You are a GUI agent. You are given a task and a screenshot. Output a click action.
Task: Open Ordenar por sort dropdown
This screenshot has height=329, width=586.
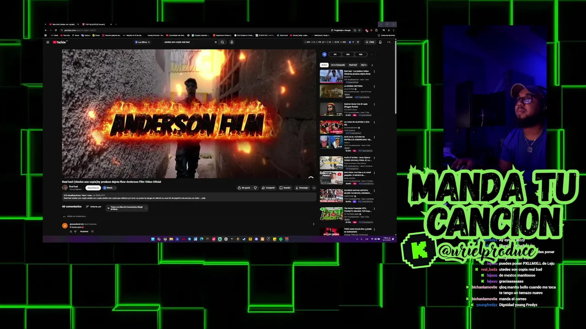[x=93, y=207]
